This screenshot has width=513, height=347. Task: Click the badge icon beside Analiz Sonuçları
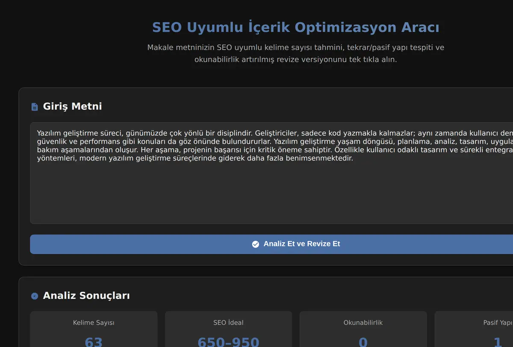(x=35, y=296)
